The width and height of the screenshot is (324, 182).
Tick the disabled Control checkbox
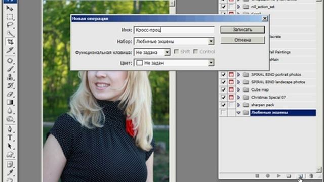pos(195,52)
